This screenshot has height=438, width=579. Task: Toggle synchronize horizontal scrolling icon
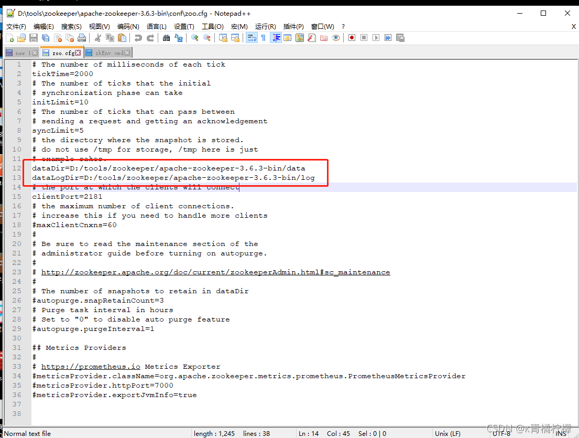point(235,38)
